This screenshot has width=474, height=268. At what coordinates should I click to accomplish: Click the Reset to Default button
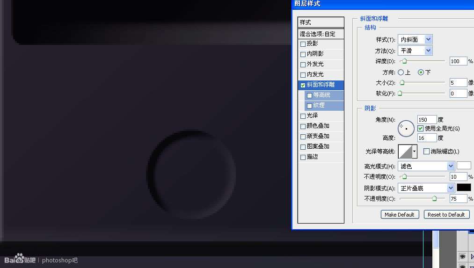pyautogui.click(x=446, y=215)
